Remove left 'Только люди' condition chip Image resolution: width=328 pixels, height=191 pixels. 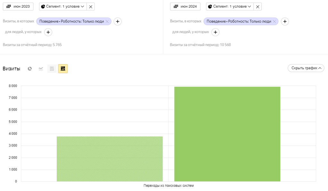(107, 21)
